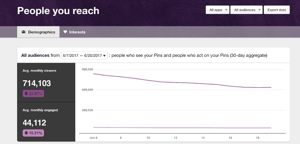This screenshot has width=300, height=144.
Task: Click the down arrow icon beside 23.87%
Action: coord(26,93)
